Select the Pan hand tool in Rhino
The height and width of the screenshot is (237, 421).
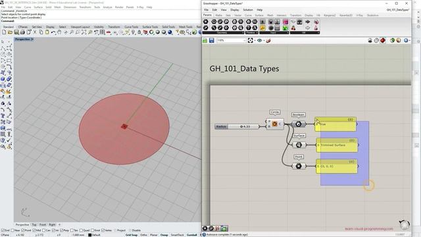[59, 32]
